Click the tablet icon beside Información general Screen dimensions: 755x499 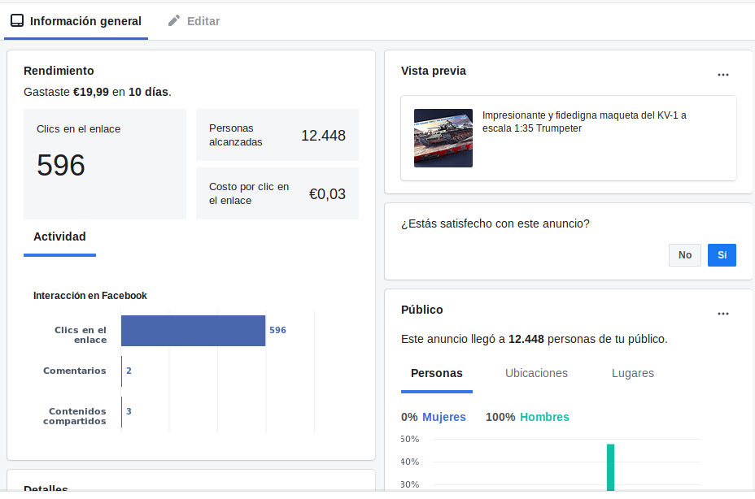pos(17,20)
